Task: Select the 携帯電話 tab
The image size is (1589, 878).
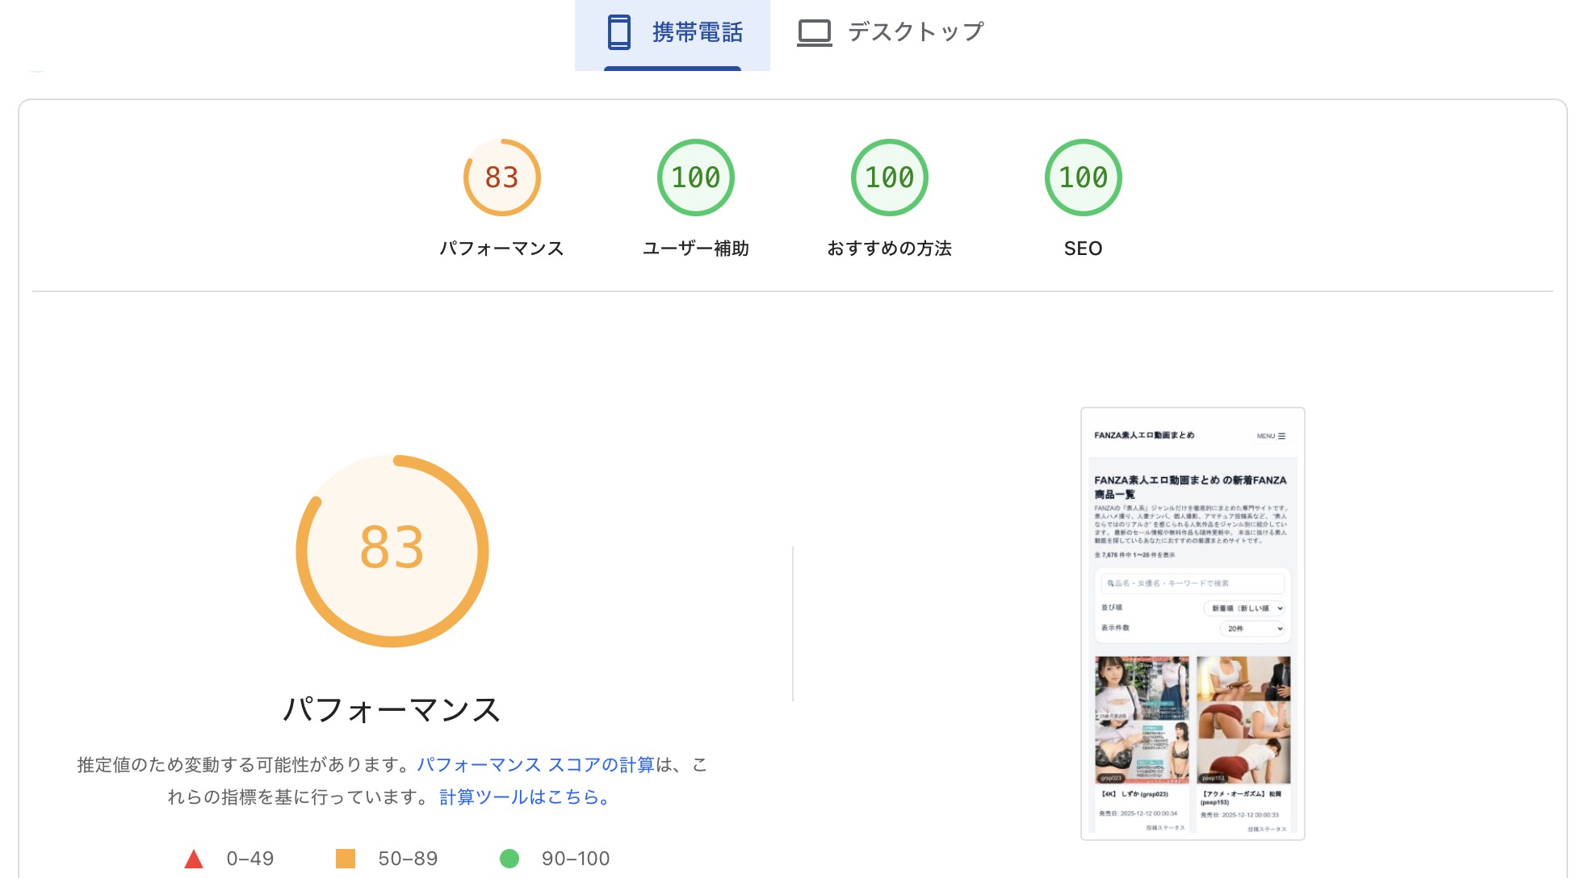Action: pos(696,31)
